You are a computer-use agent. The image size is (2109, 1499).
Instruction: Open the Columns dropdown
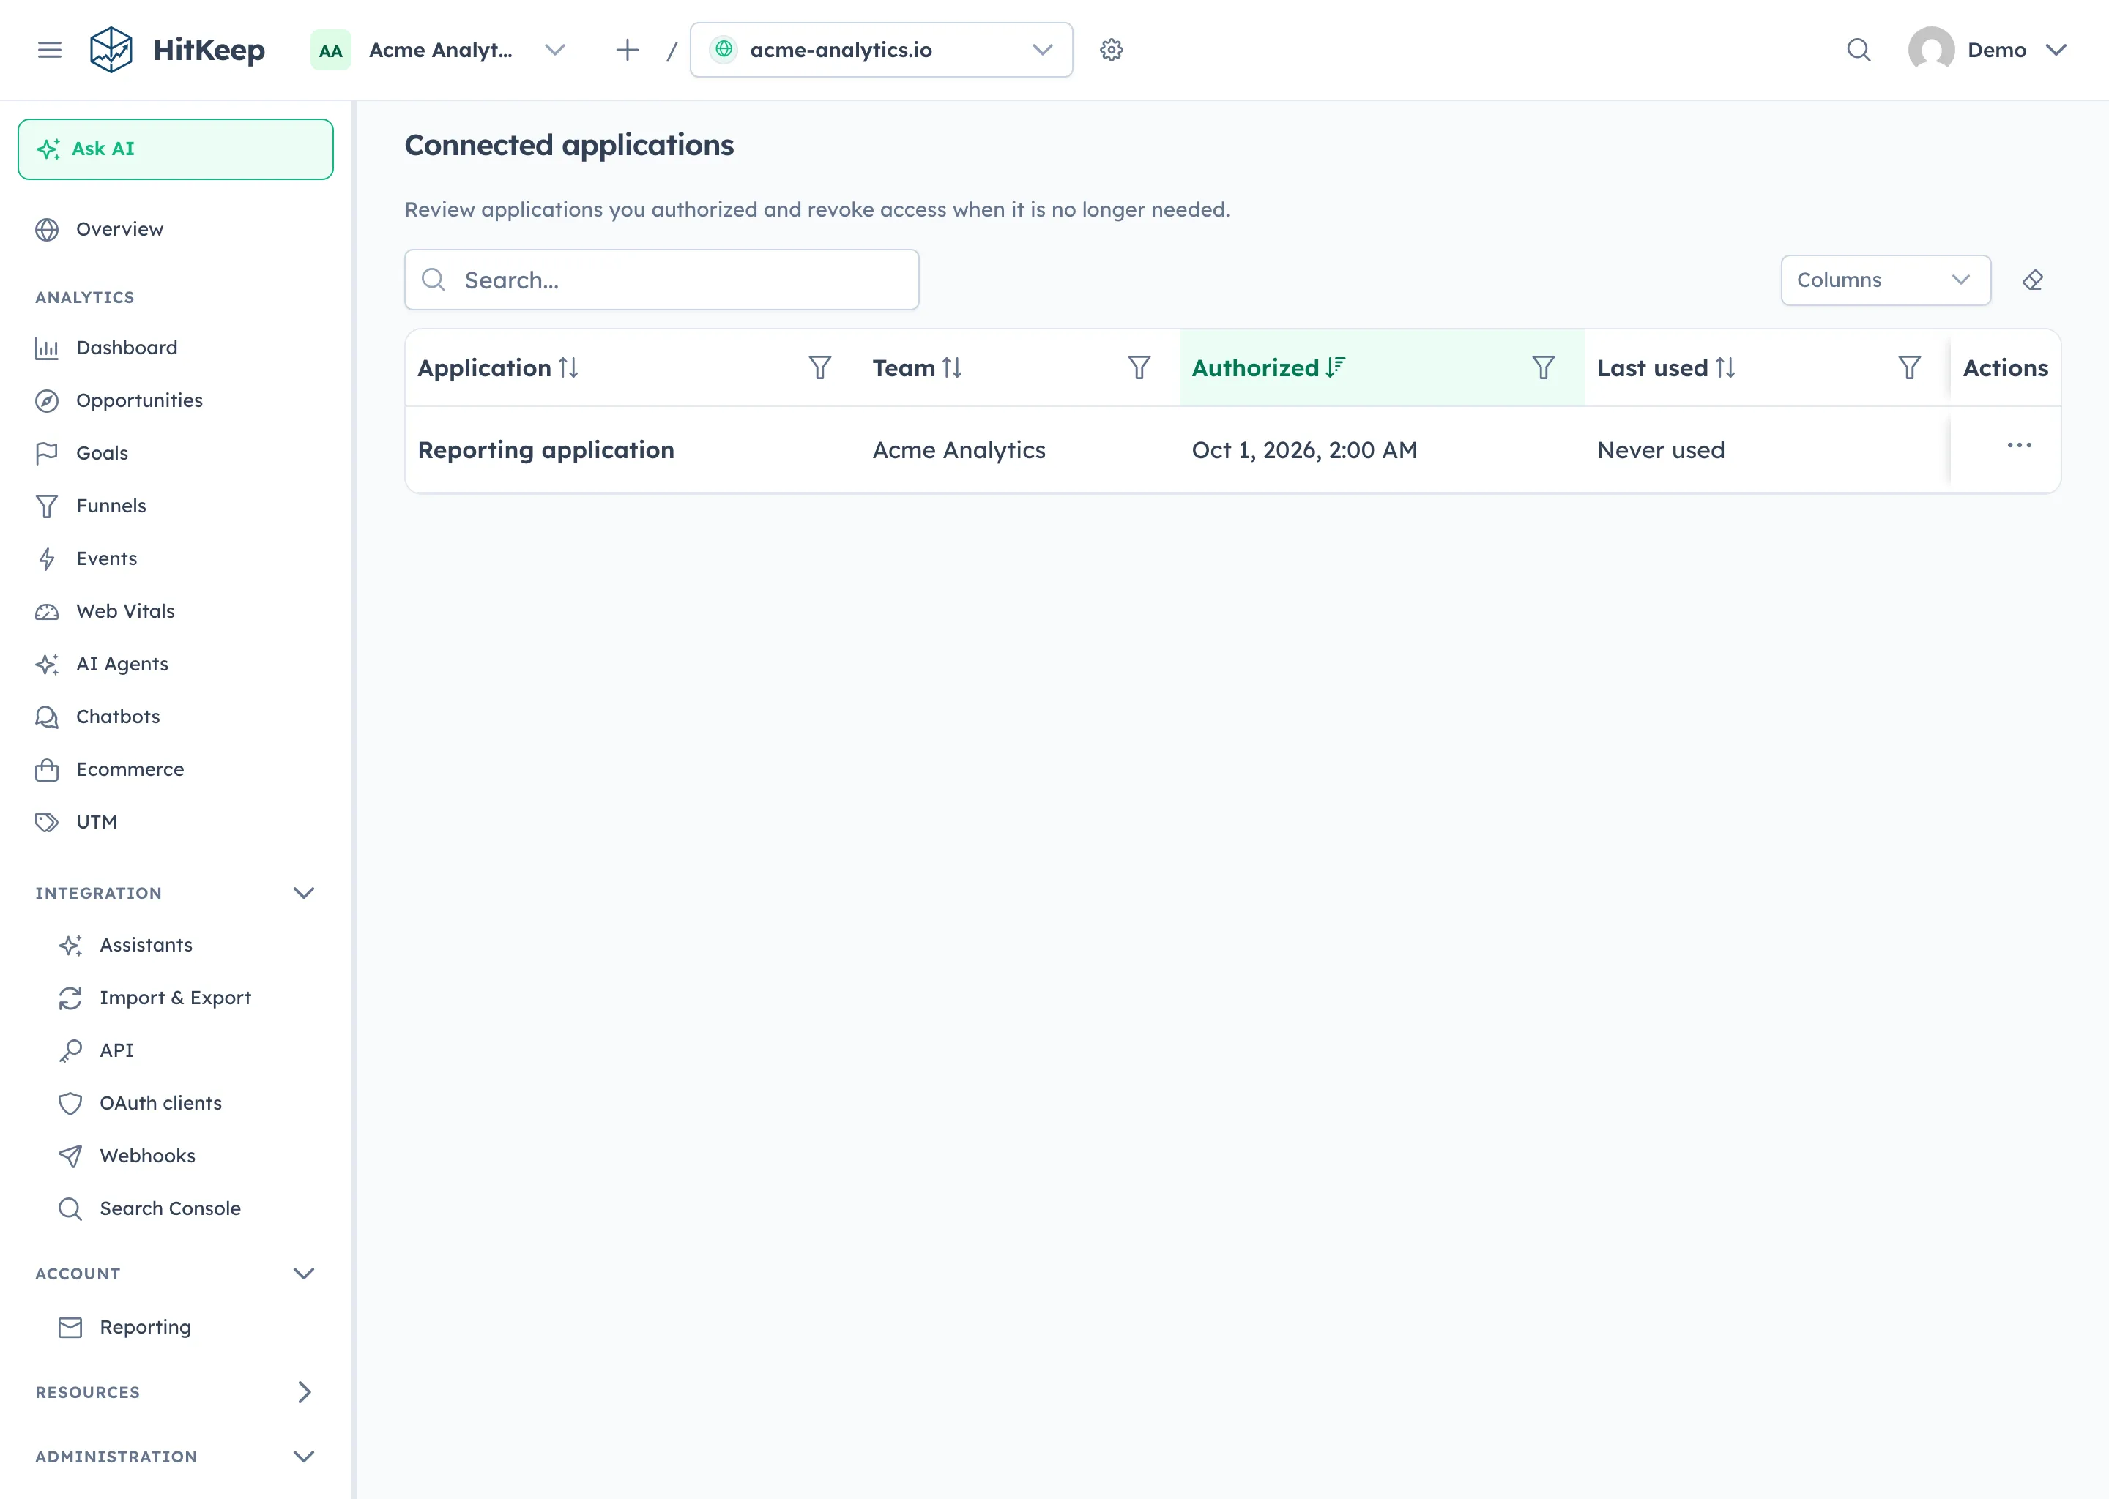click(1886, 280)
